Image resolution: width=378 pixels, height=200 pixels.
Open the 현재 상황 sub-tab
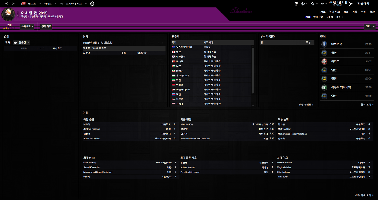coord(318,17)
